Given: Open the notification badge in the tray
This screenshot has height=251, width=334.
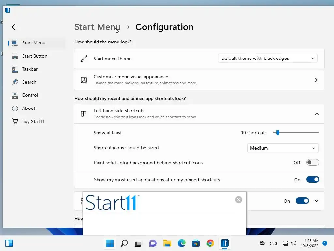Looking at the screenshot, I should (325, 243).
